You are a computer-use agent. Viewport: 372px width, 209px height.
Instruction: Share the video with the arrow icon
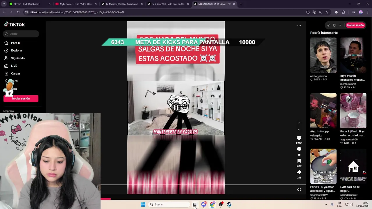(x=299, y=172)
